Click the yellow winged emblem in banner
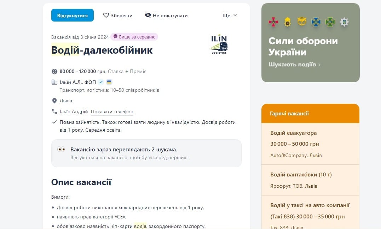The image size is (381, 229). (301, 22)
